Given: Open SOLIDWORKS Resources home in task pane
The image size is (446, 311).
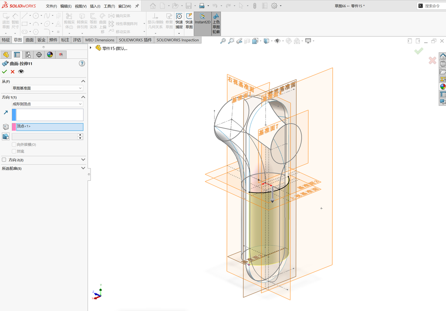Looking at the screenshot, I should 443,56.
